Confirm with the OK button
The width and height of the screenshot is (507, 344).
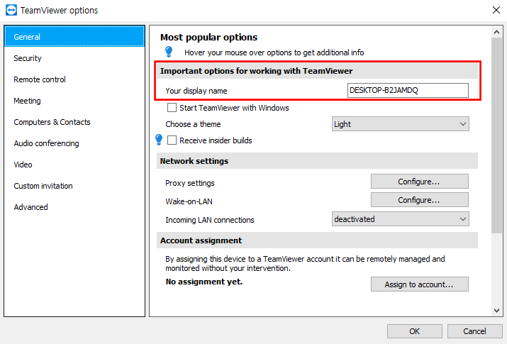click(x=415, y=331)
